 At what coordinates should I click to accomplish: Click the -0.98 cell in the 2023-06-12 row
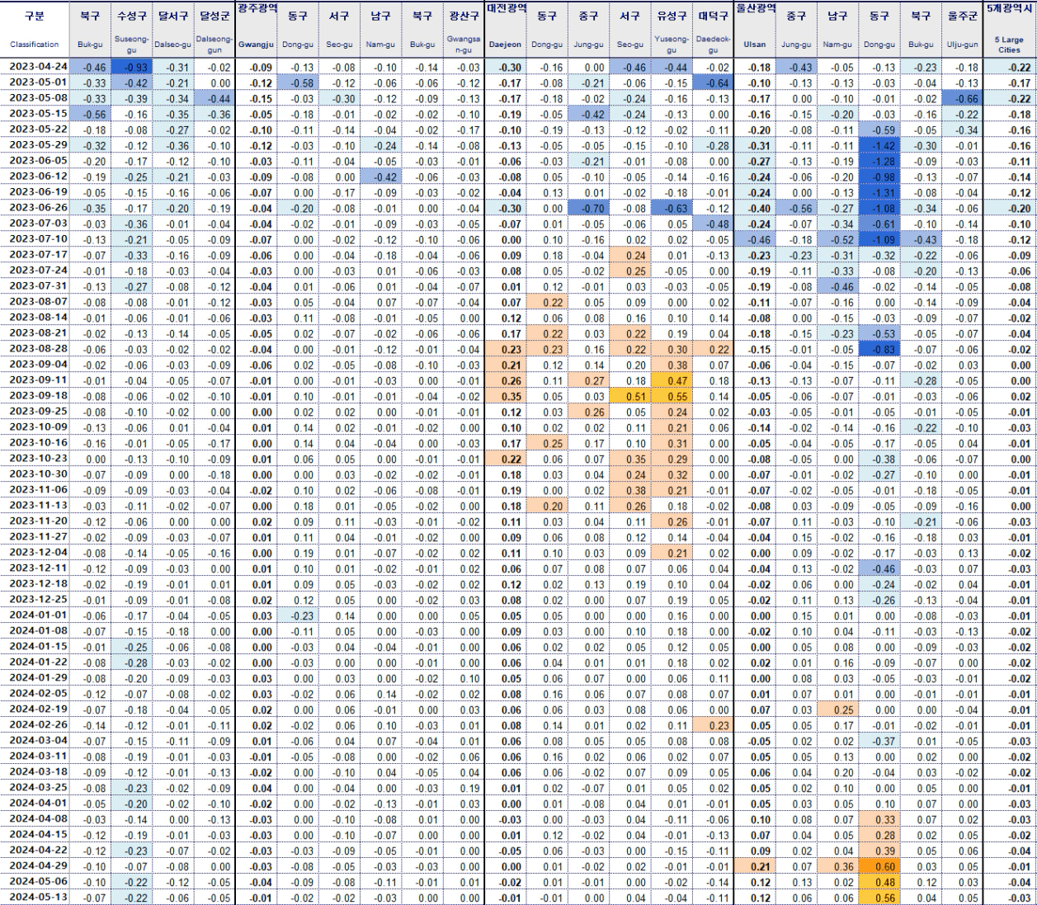[879, 177]
